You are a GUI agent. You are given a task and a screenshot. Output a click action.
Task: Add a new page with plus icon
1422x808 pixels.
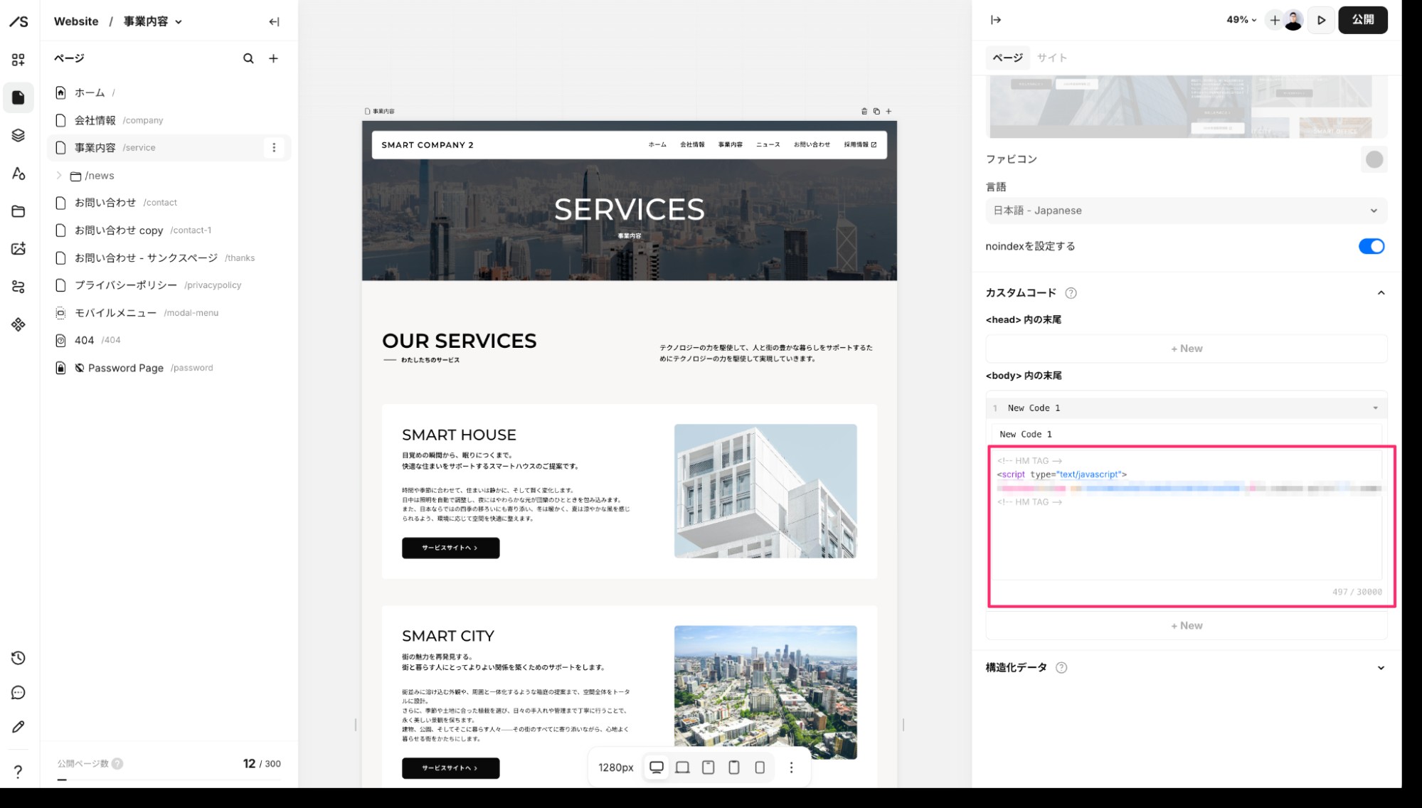pyautogui.click(x=273, y=58)
